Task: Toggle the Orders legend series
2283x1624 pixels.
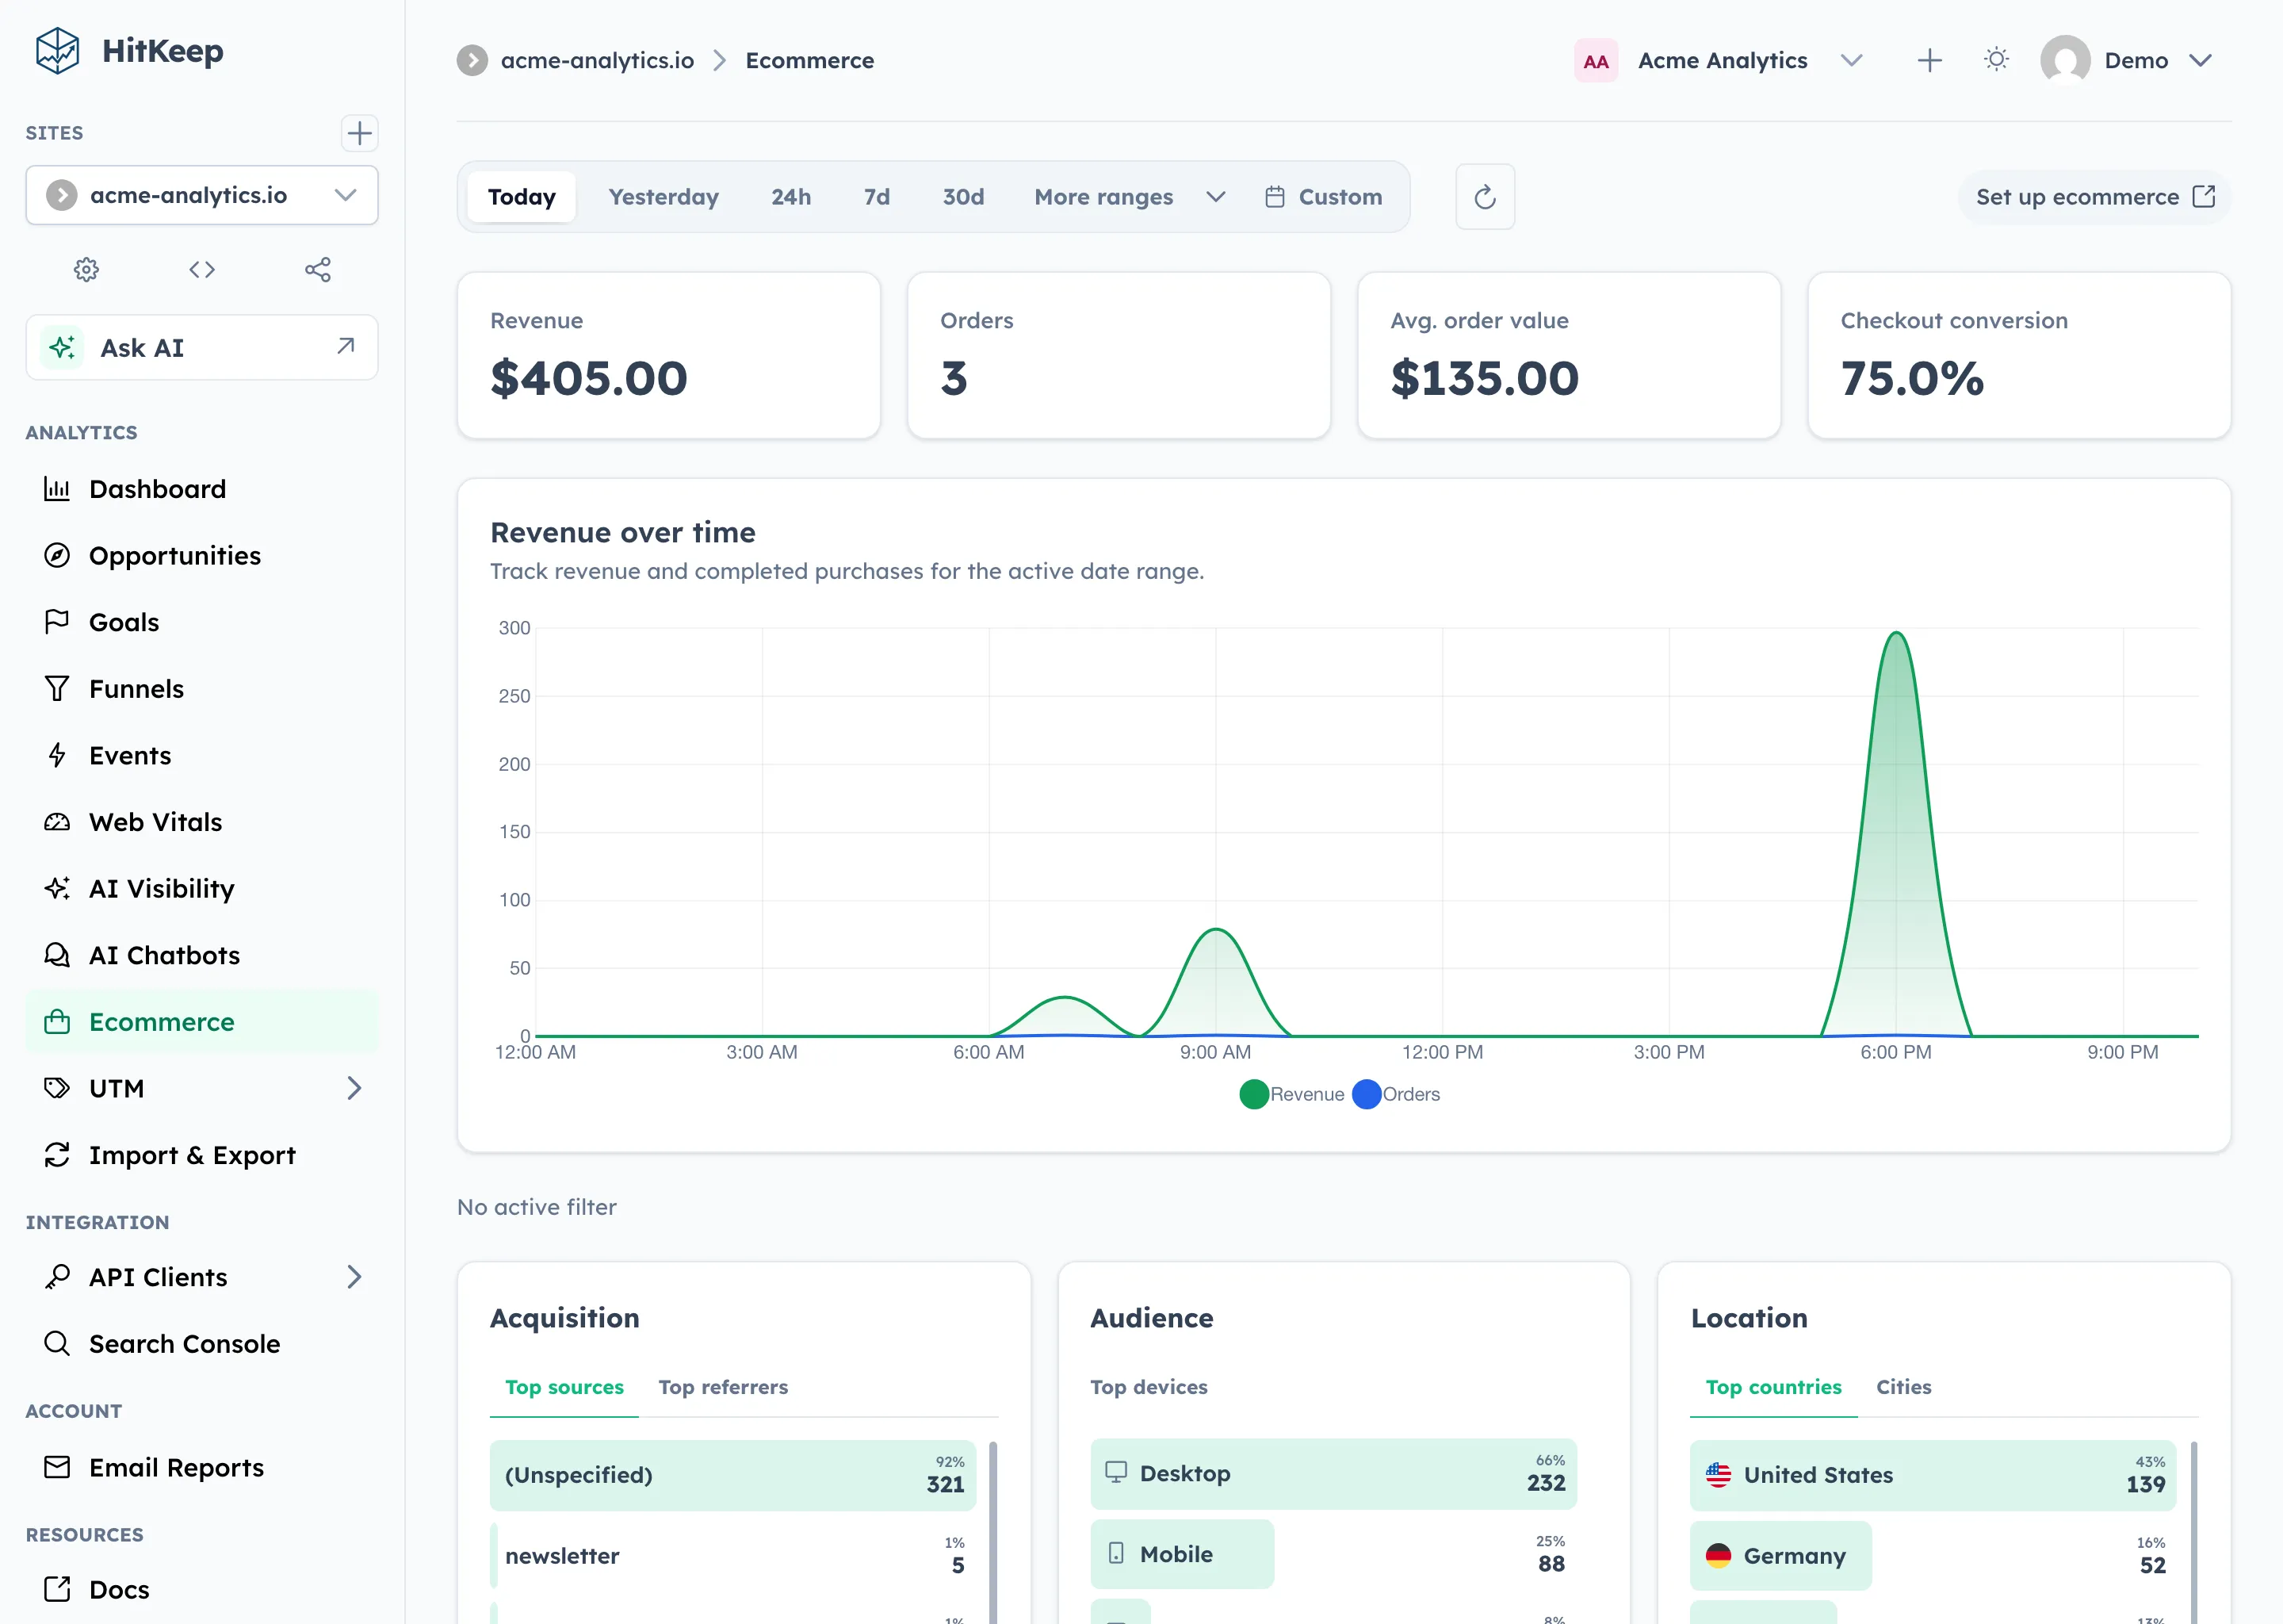Action: [x=1395, y=1094]
